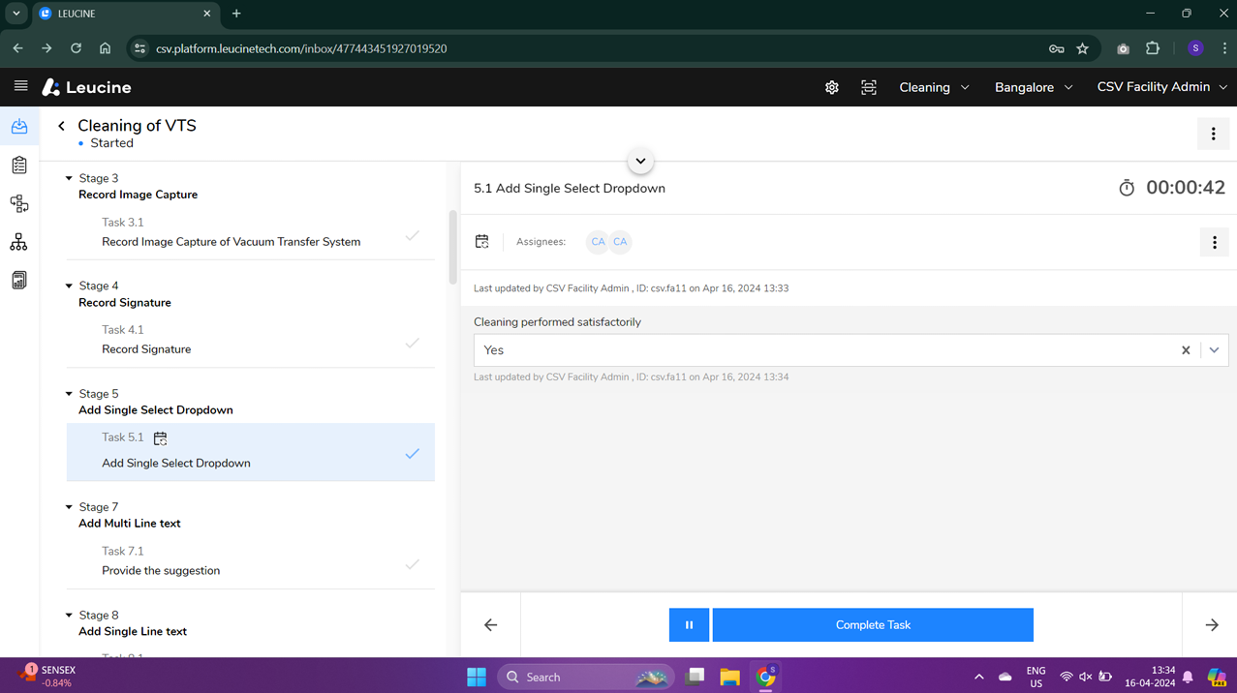The width and height of the screenshot is (1237, 693).
Task: Pause the task timer
Action: click(689, 624)
